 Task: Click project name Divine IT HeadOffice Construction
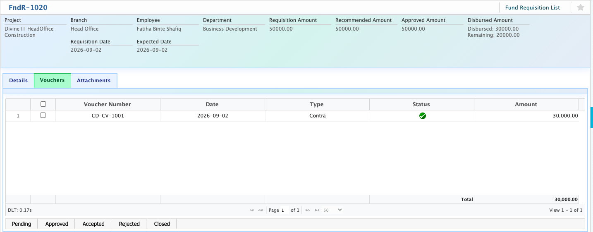[29, 32]
